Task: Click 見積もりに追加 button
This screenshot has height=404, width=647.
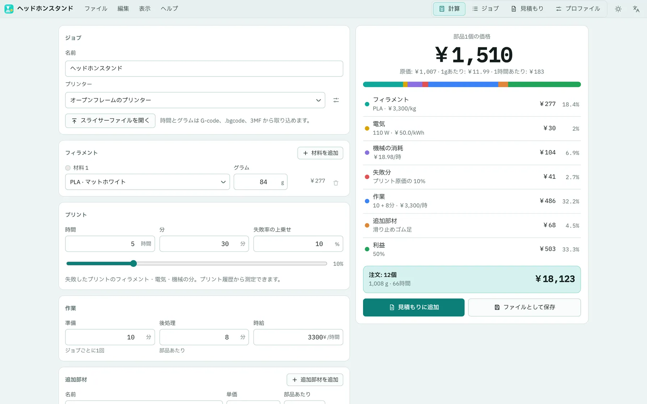Action: click(414, 307)
